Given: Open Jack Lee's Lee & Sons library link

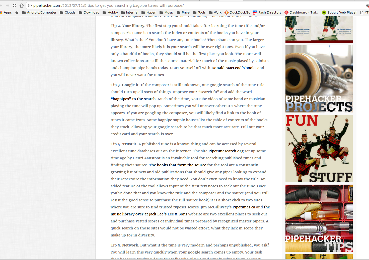Looking at the screenshot, I should (x=149, y=214).
